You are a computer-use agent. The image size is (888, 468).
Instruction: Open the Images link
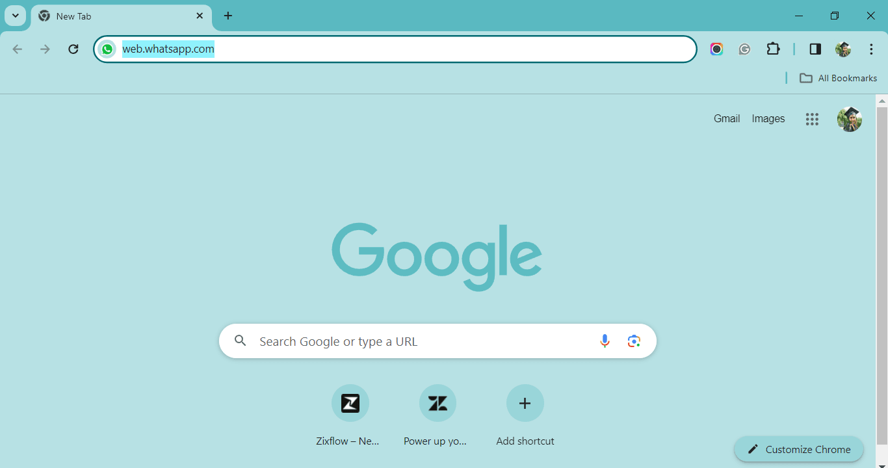point(768,118)
